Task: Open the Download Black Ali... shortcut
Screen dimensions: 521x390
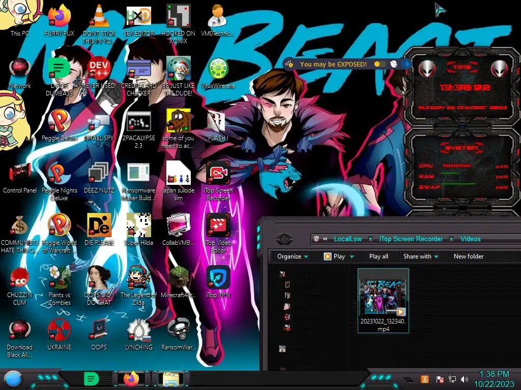Action: [20, 338]
